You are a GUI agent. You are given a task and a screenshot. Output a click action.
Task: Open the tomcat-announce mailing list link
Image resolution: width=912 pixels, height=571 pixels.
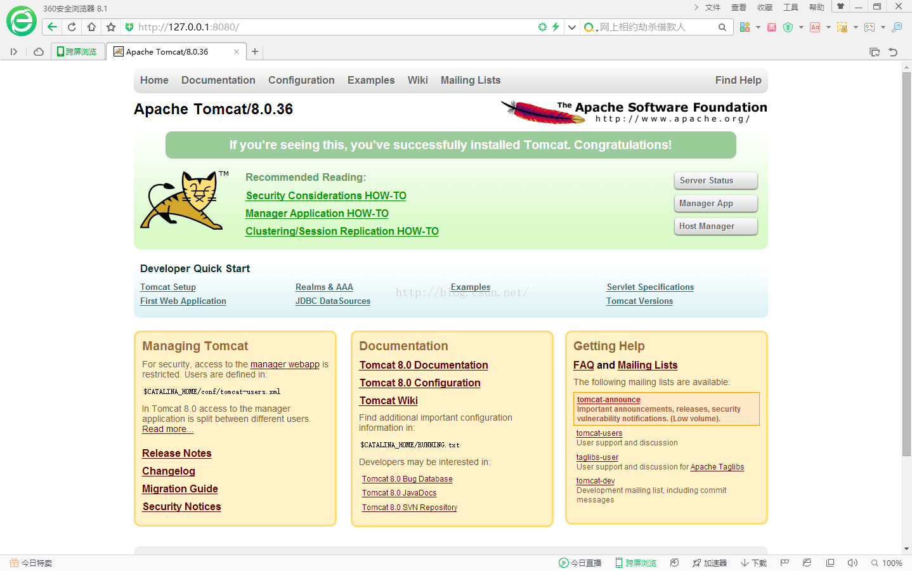(608, 400)
